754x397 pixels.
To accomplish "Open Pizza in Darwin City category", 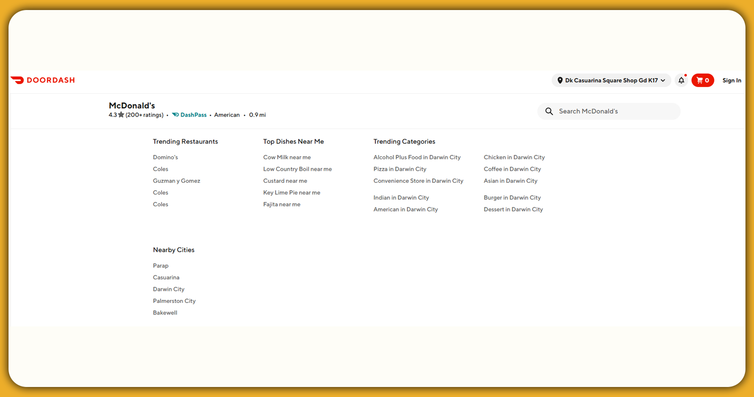I will tap(400, 169).
